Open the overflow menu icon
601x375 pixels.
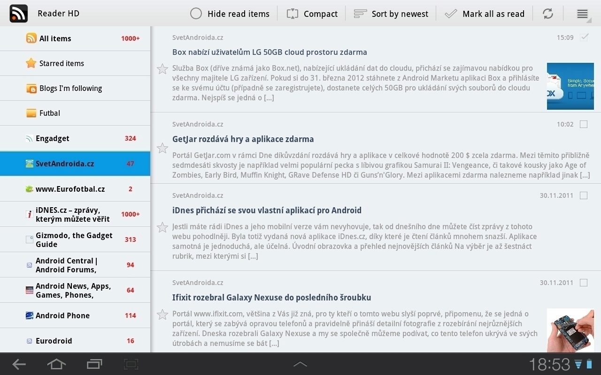pos(582,14)
